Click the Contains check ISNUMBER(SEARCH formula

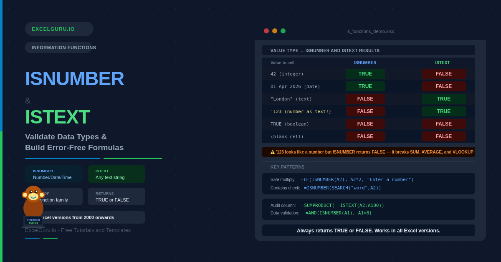point(342,188)
